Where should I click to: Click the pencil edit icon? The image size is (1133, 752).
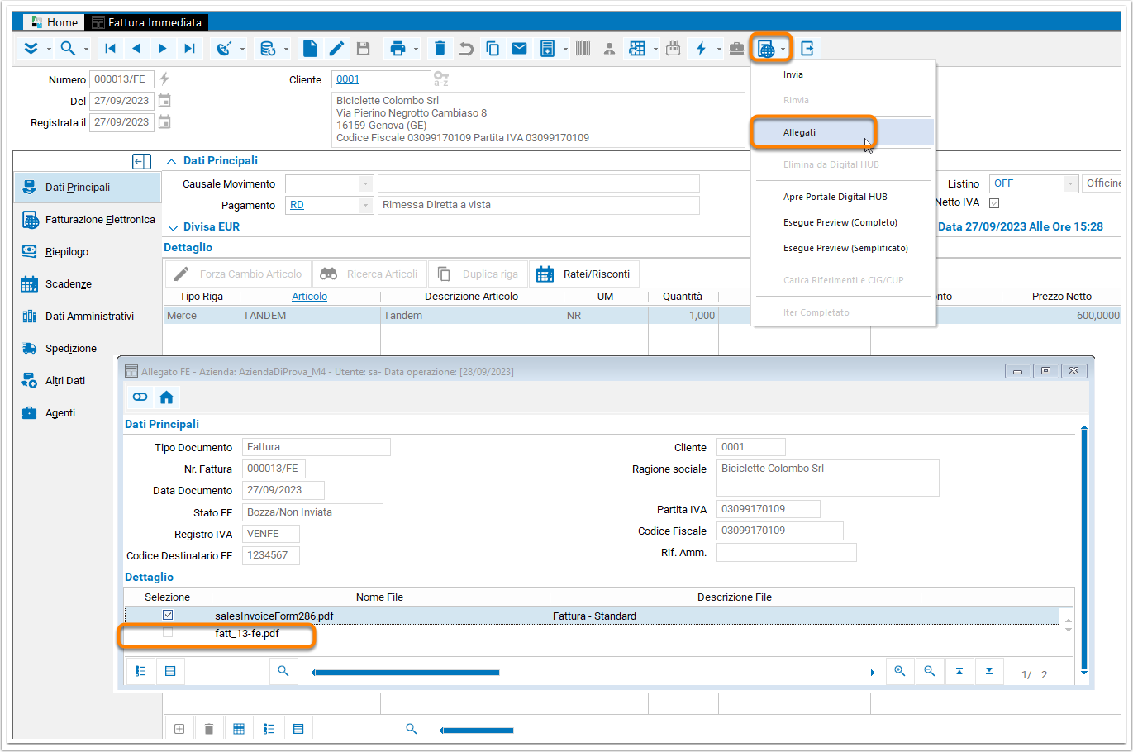point(336,49)
